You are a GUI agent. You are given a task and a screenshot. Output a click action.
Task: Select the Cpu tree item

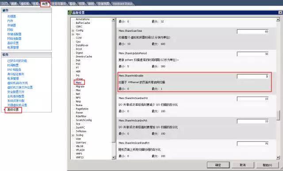coord(78,42)
